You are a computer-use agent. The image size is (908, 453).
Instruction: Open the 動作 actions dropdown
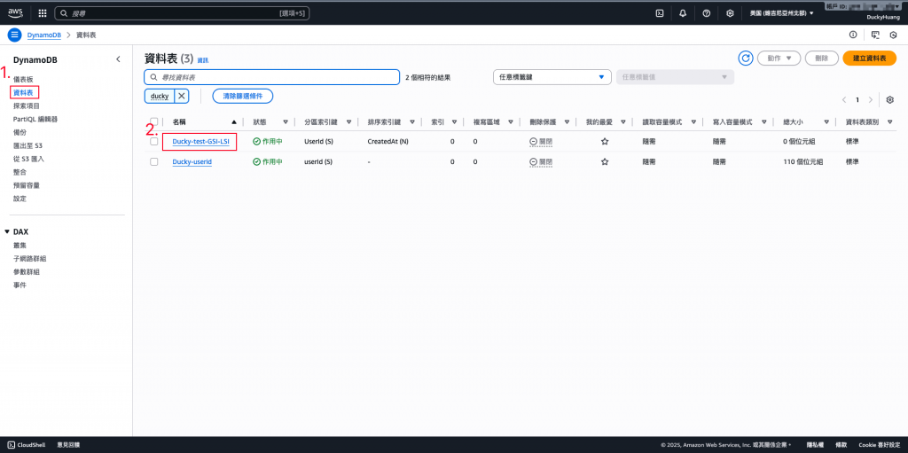[779, 58]
